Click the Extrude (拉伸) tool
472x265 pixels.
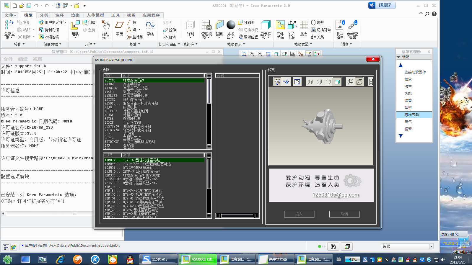[x=170, y=30]
